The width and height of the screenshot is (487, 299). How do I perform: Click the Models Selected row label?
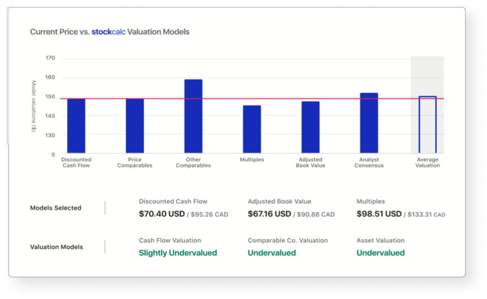point(56,208)
